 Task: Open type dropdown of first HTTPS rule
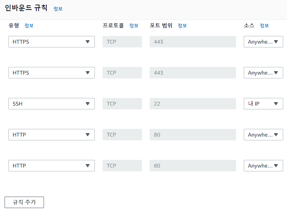(52, 42)
